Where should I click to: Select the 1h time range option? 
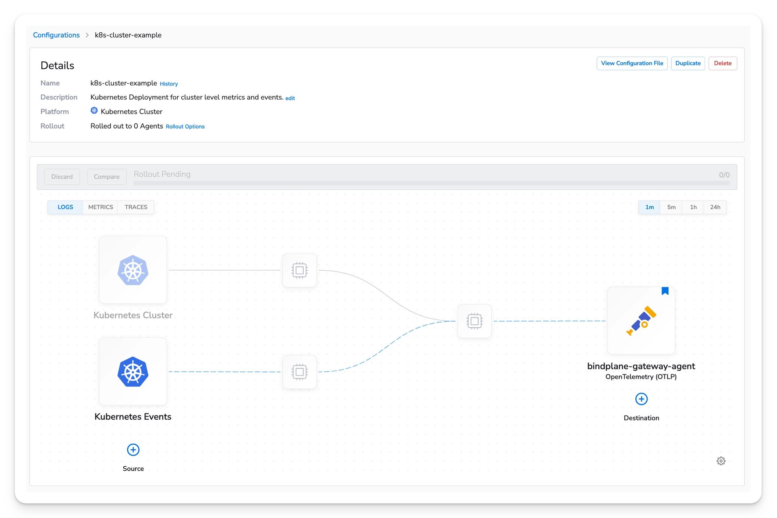click(693, 207)
